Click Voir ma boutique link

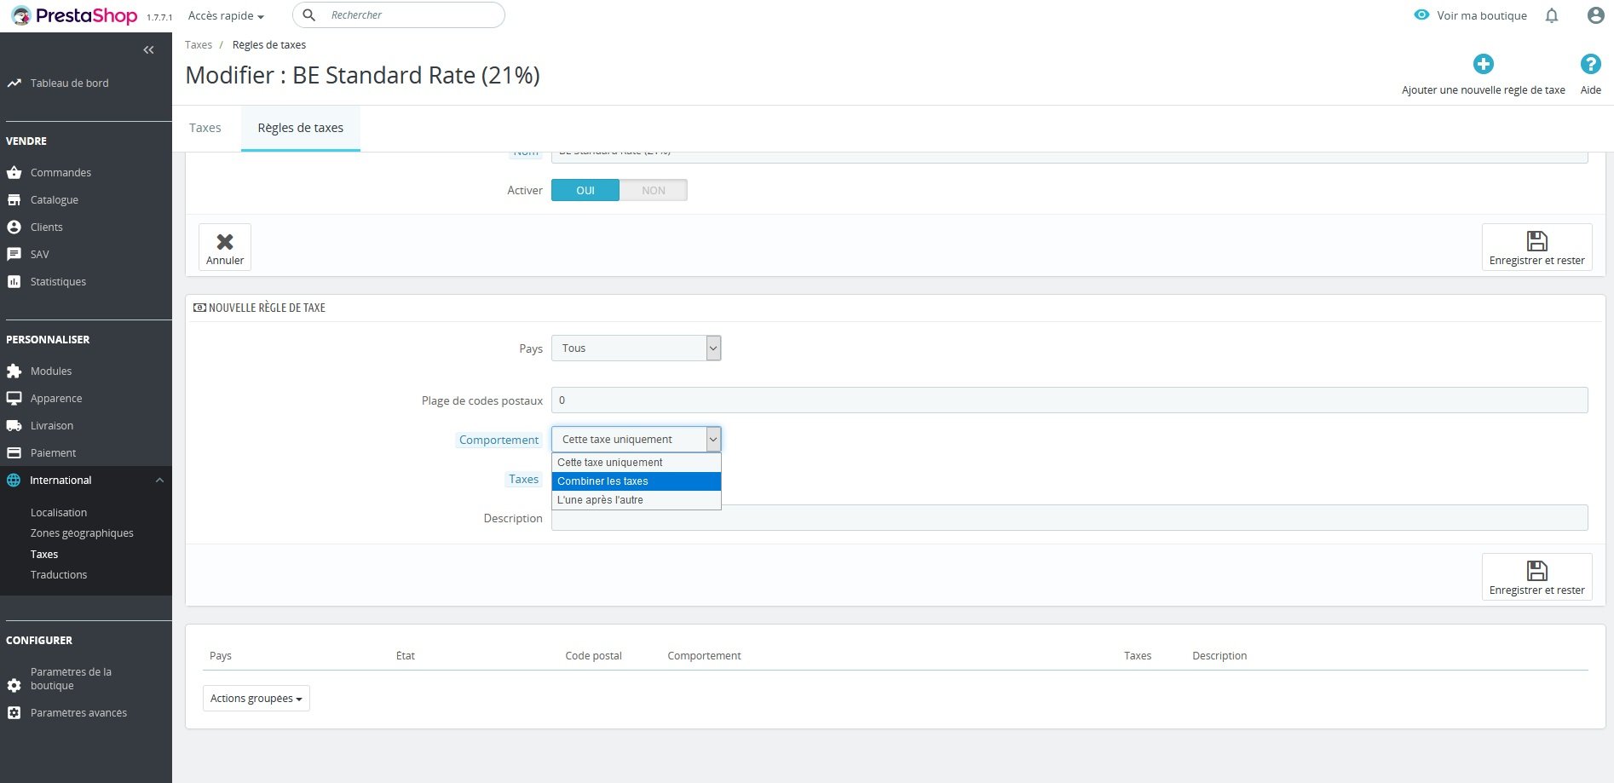(x=1481, y=15)
